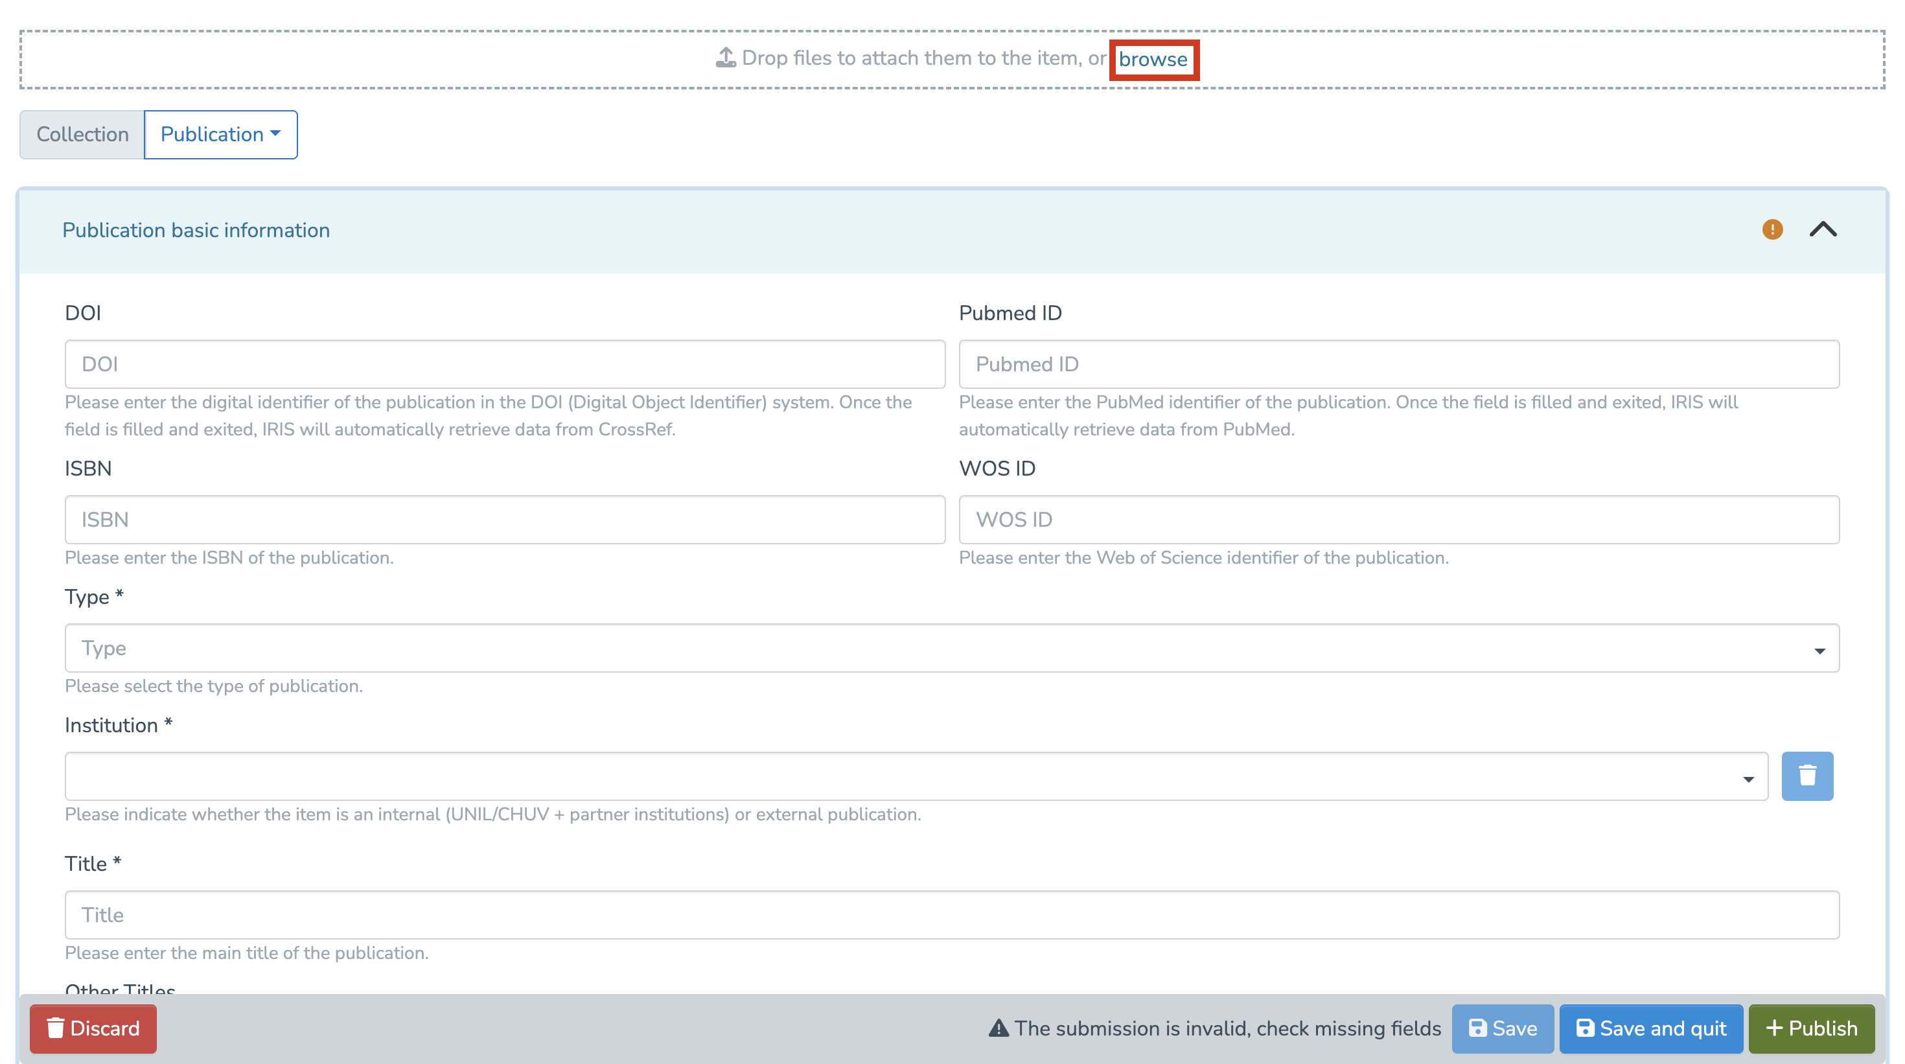Open the Institution dropdown

[x=916, y=776]
